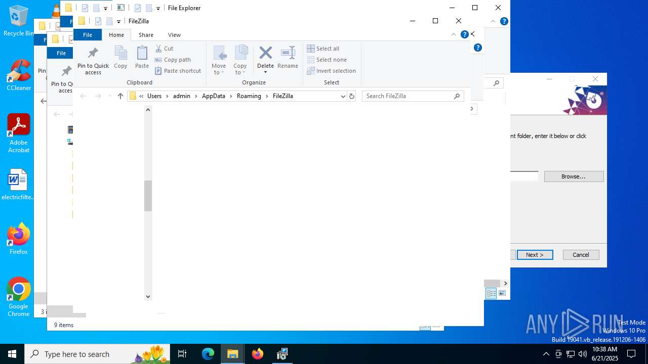Click Select all in the ribbon
The image size is (648, 364).
click(323, 49)
